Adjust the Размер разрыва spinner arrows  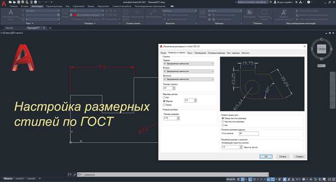(x=178, y=118)
